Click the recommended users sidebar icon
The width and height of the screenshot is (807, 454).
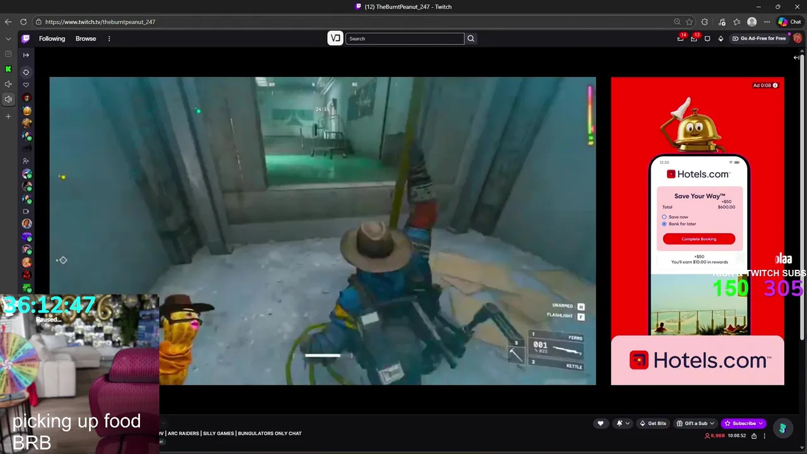(26, 161)
